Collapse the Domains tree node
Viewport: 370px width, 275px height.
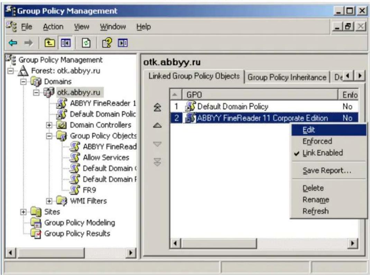[x=24, y=82]
